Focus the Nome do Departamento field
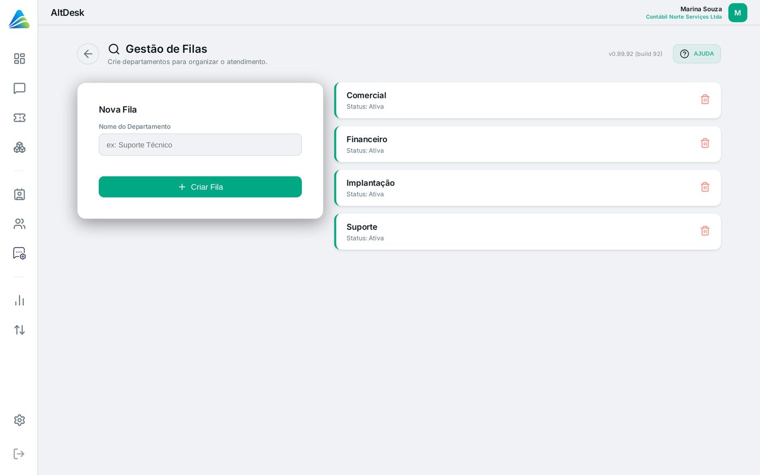 [200, 145]
